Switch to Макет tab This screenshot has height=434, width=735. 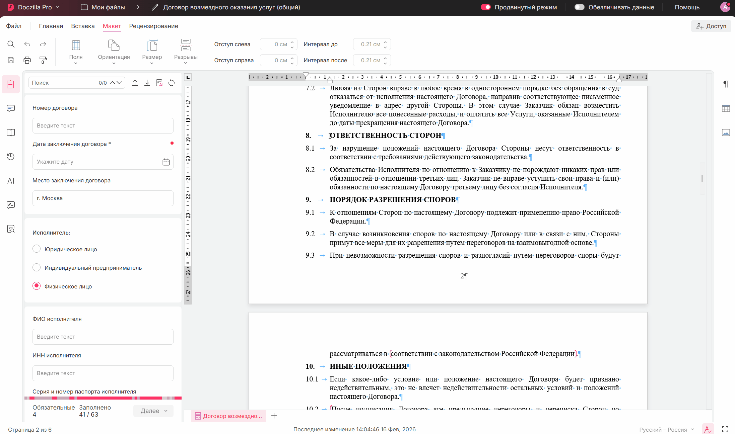tap(112, 26)
